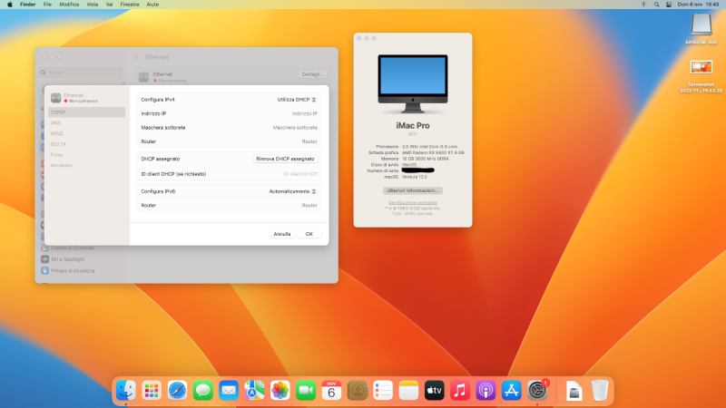Screen dimensions: 726x408
Task: Click the Indirizzo IP field
Action: click(x=230, y=113)
